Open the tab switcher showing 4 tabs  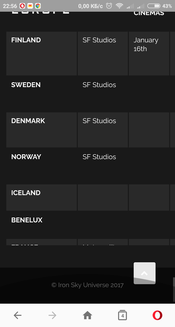point(122,315)
